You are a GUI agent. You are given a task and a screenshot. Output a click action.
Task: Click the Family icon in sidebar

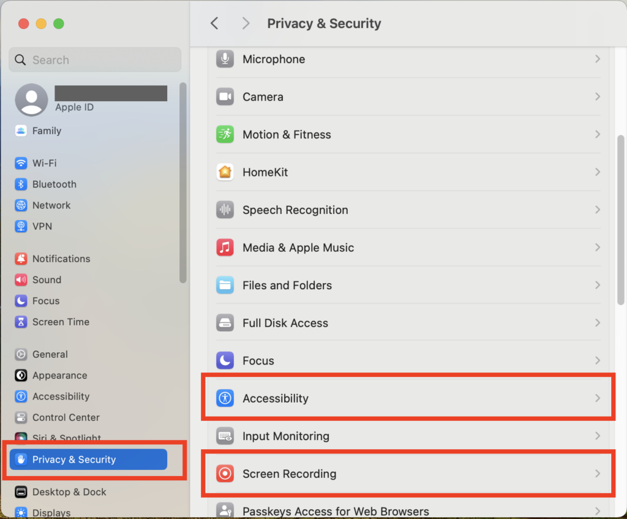pyautogui.click(x=21, y=131)
